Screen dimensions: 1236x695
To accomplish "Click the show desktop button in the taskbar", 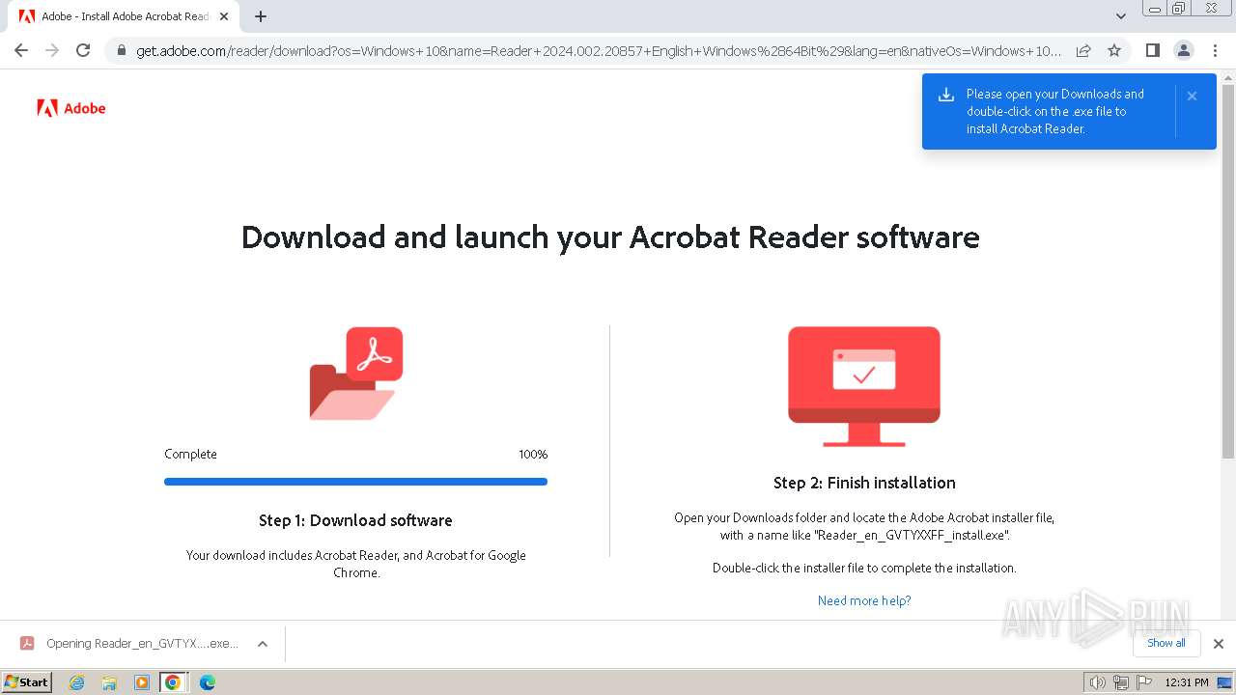I will pos(1225,682).
